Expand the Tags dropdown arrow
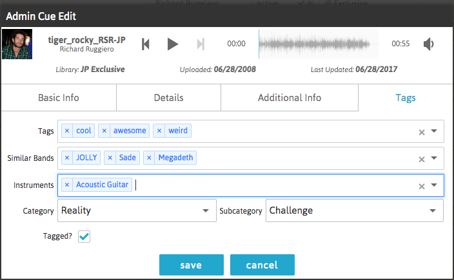 click(x=434, y=131)
